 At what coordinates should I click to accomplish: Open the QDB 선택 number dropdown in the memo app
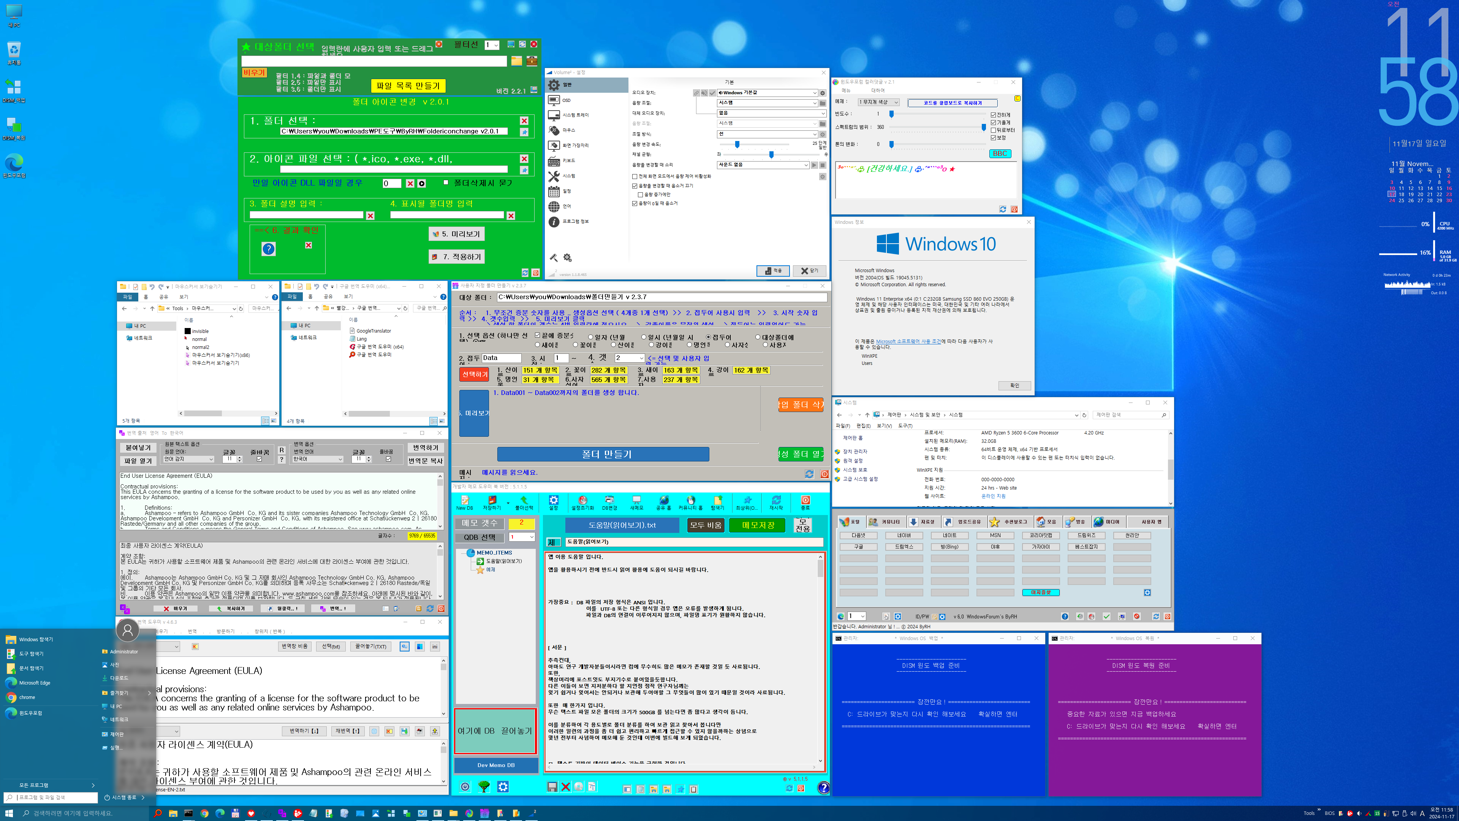(522, 537)
